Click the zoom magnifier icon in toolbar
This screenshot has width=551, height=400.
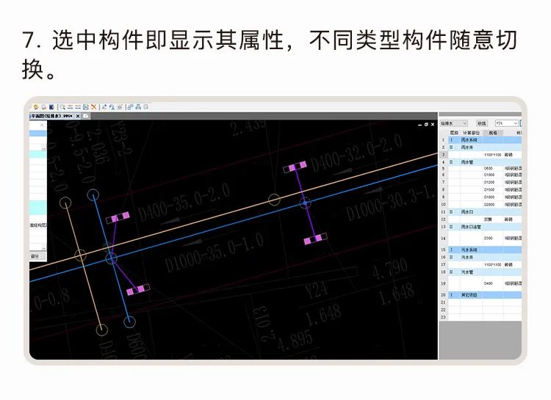(x=63, y=107)
